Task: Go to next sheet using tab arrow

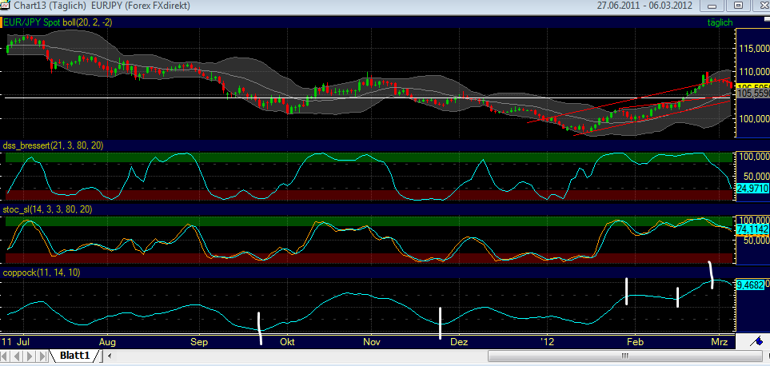Action: click(x=30, y=355)
